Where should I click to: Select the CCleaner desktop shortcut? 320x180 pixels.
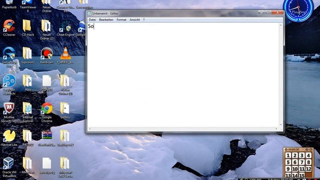9,28
